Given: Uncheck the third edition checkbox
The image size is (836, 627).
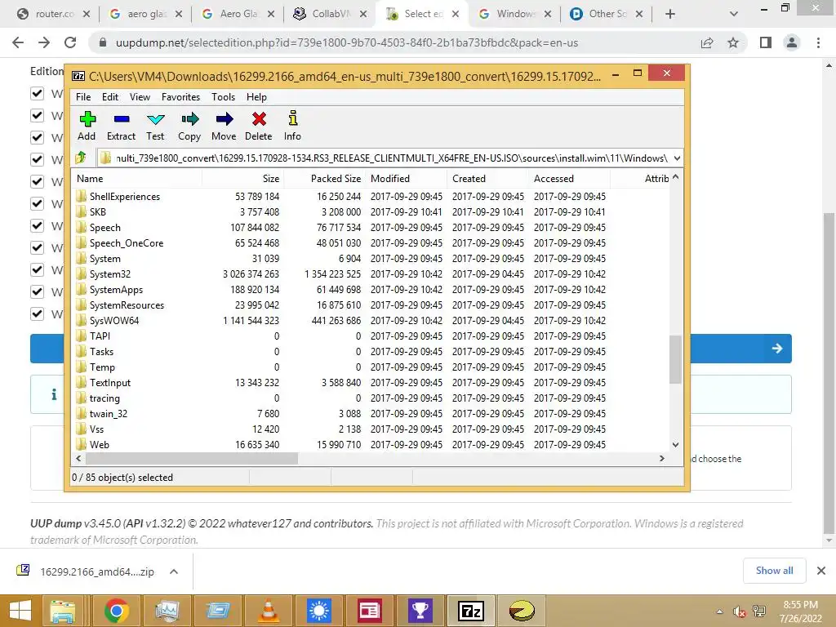Looking at the screenshot, I should click(37, 137).
